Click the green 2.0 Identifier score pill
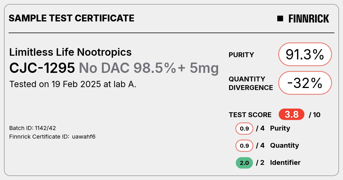Screen dimensions: 343x180 (x=244, y=163)
